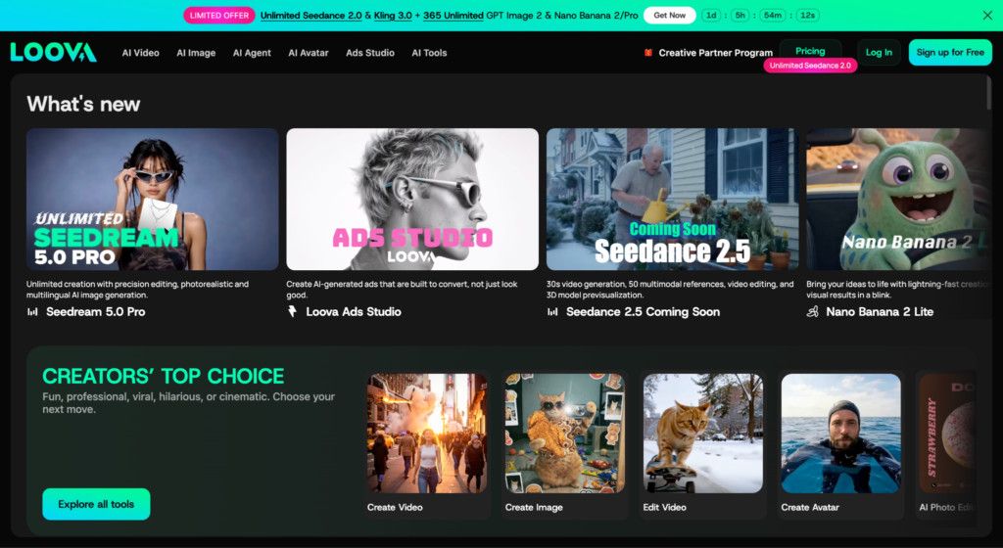Open Creative Partner Program link
This screenshot has height=548, width=1003.
(715, 53)
